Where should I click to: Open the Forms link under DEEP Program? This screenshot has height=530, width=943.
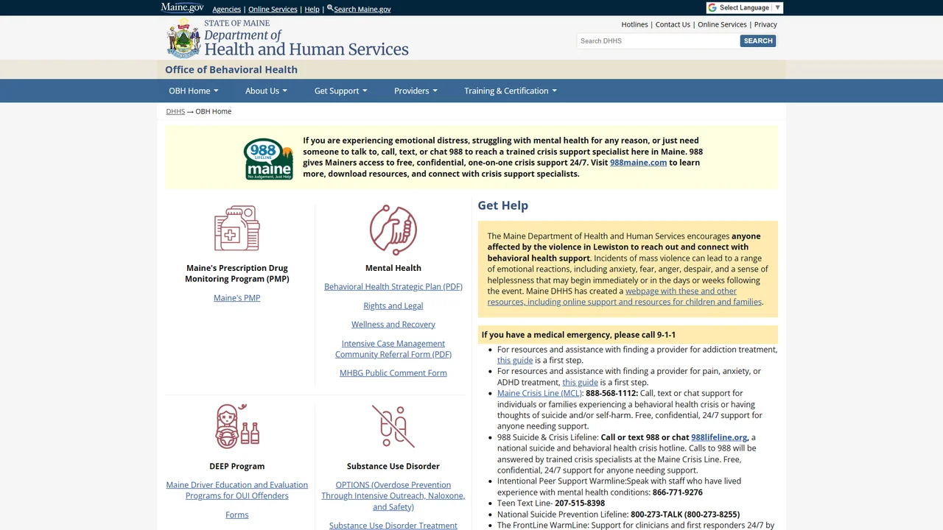237,515
